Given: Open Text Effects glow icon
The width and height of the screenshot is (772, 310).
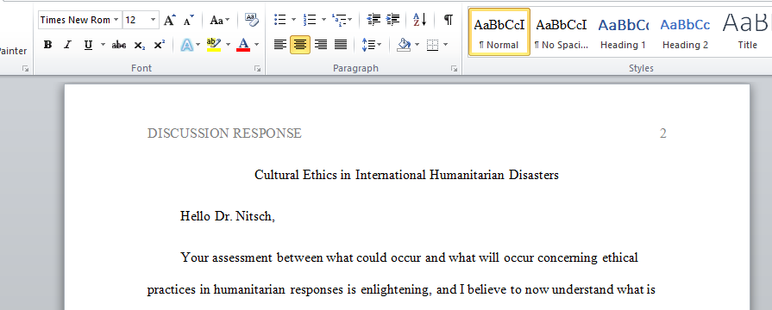Looking at the screenshot, I should pyautogui.click(x=186, y=45).
